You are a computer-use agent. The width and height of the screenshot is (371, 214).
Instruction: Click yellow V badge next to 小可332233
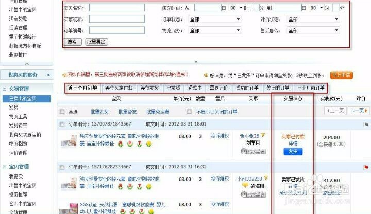click(266, 178)
